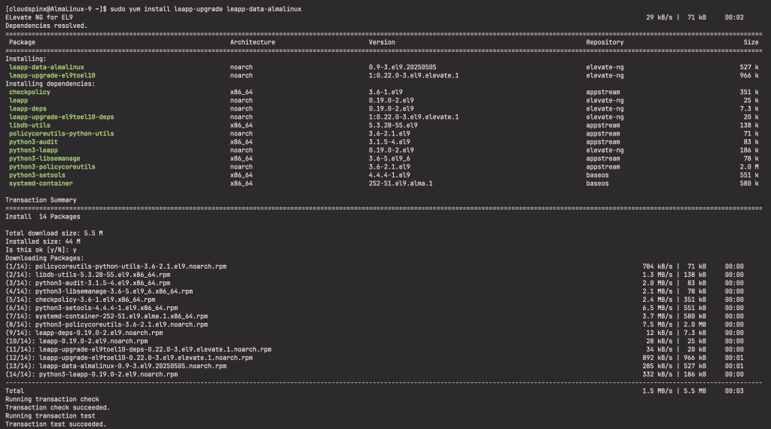Click the Architecture column header
Screen dimensions: 771x429
click(253, 42)
